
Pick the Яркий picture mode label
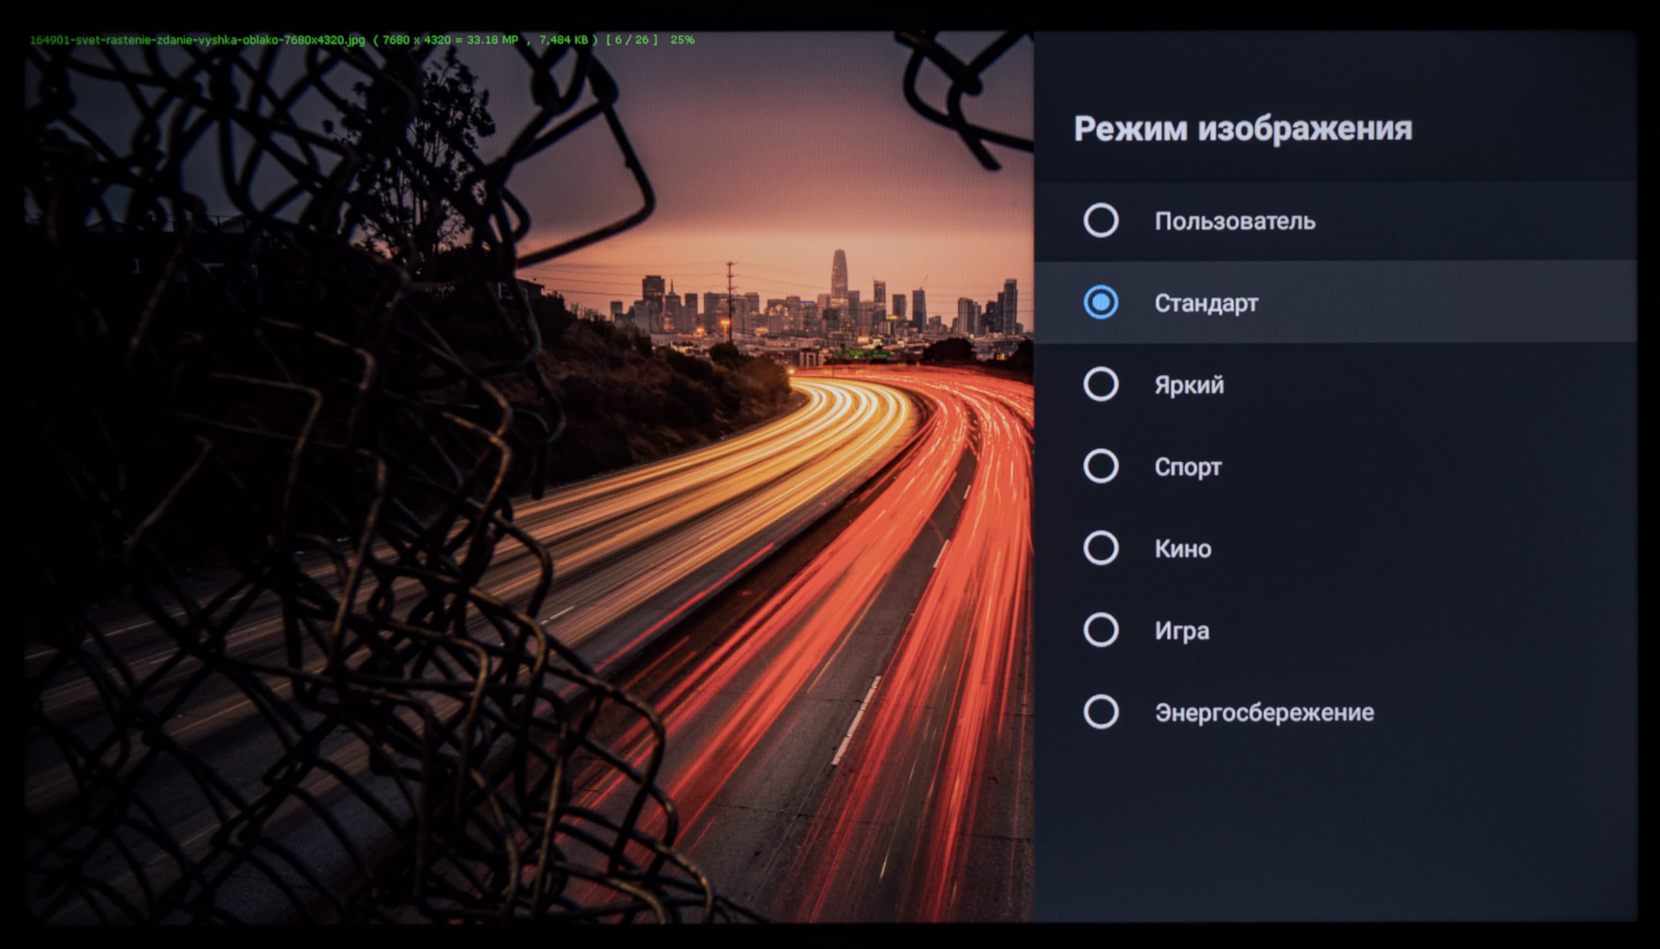pos(1189,385)
